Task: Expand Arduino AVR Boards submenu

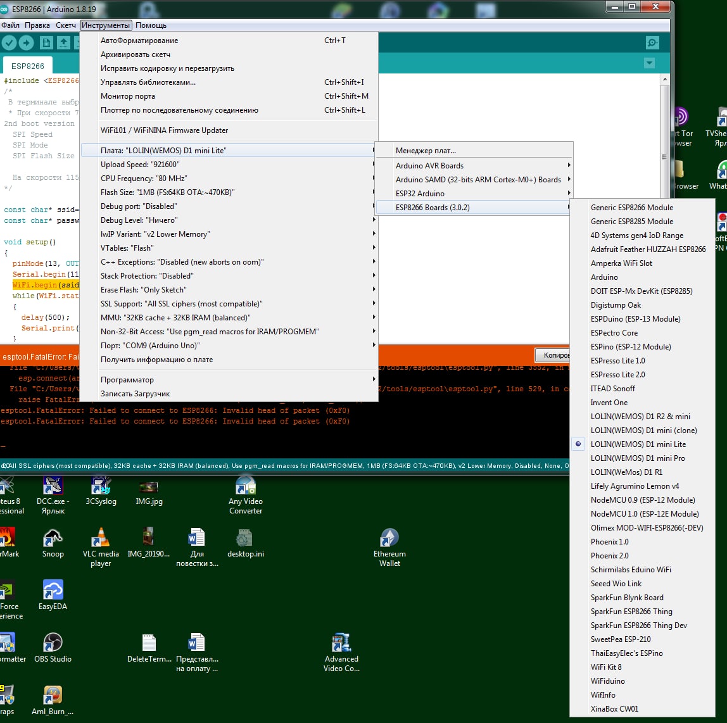Action: (x=474, y=165)
